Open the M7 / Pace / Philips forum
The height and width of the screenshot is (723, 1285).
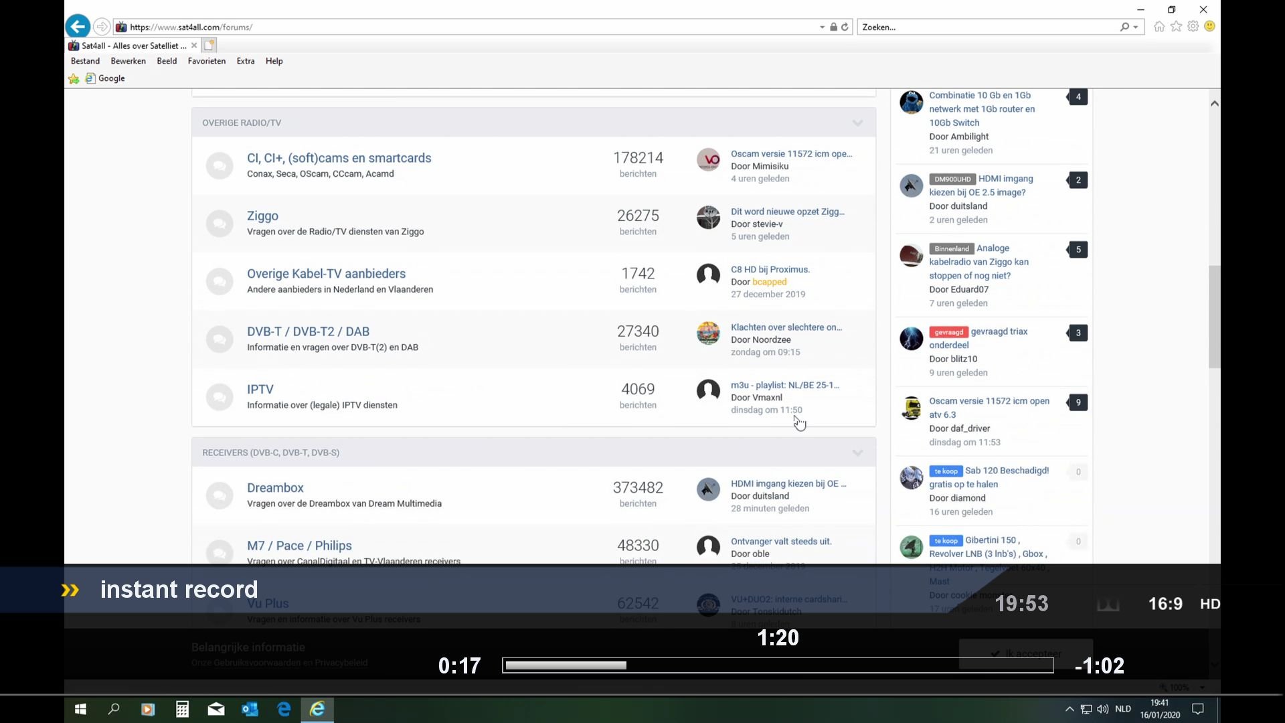299,546
